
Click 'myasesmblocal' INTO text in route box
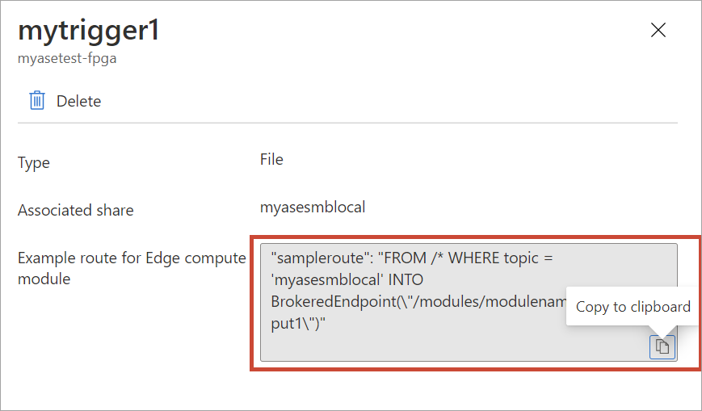click(347, 280)
